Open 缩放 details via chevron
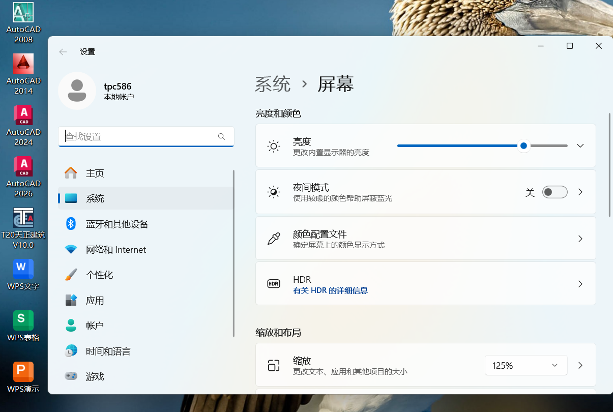 (580, 365)
